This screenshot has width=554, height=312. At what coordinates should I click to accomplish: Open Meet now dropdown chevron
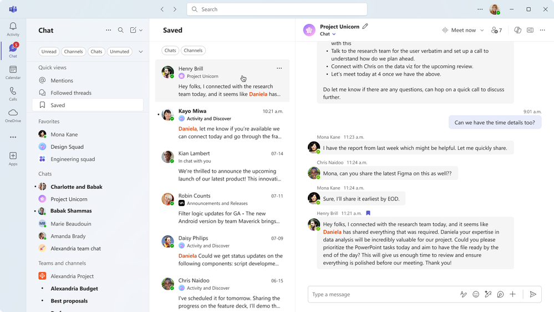(x=482, y=31)
